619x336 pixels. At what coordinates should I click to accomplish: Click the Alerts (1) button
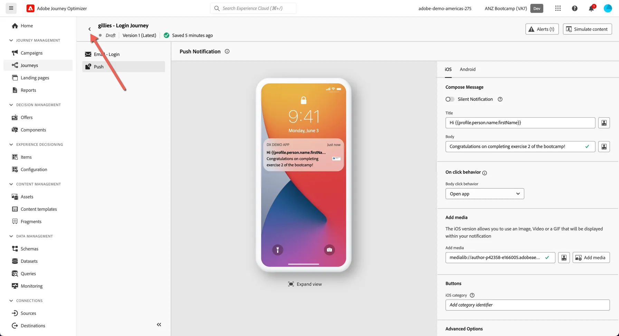click(x=542, y=29)
